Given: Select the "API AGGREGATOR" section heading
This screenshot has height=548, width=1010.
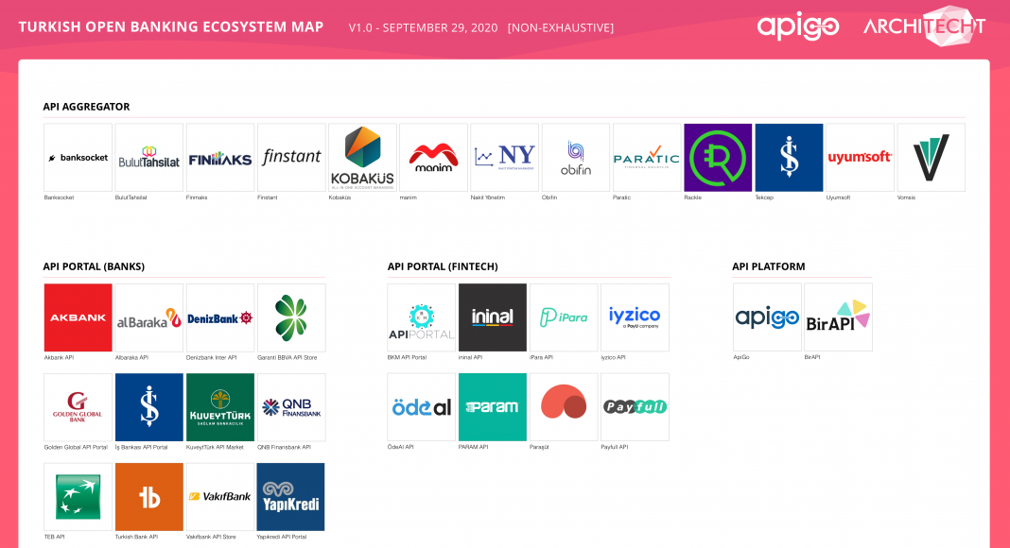Looking at the screenshot, I should coord(86,107).
